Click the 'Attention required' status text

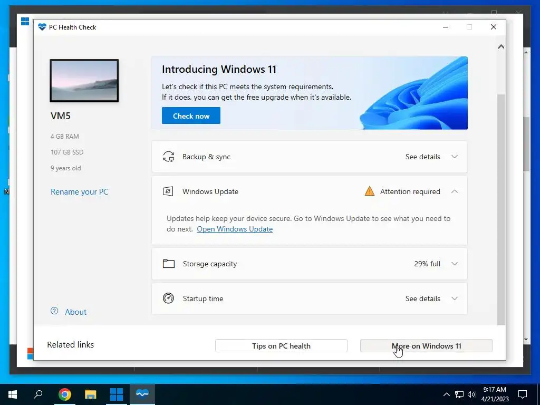[x=410, y=191]
